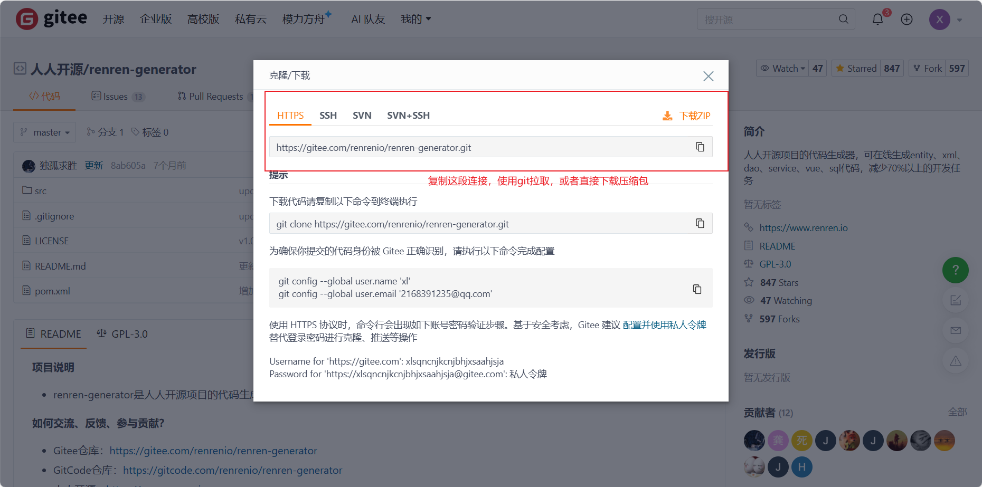Click the green help question button
The height and width of the screenshot is (487, 982).
[955, 270]
